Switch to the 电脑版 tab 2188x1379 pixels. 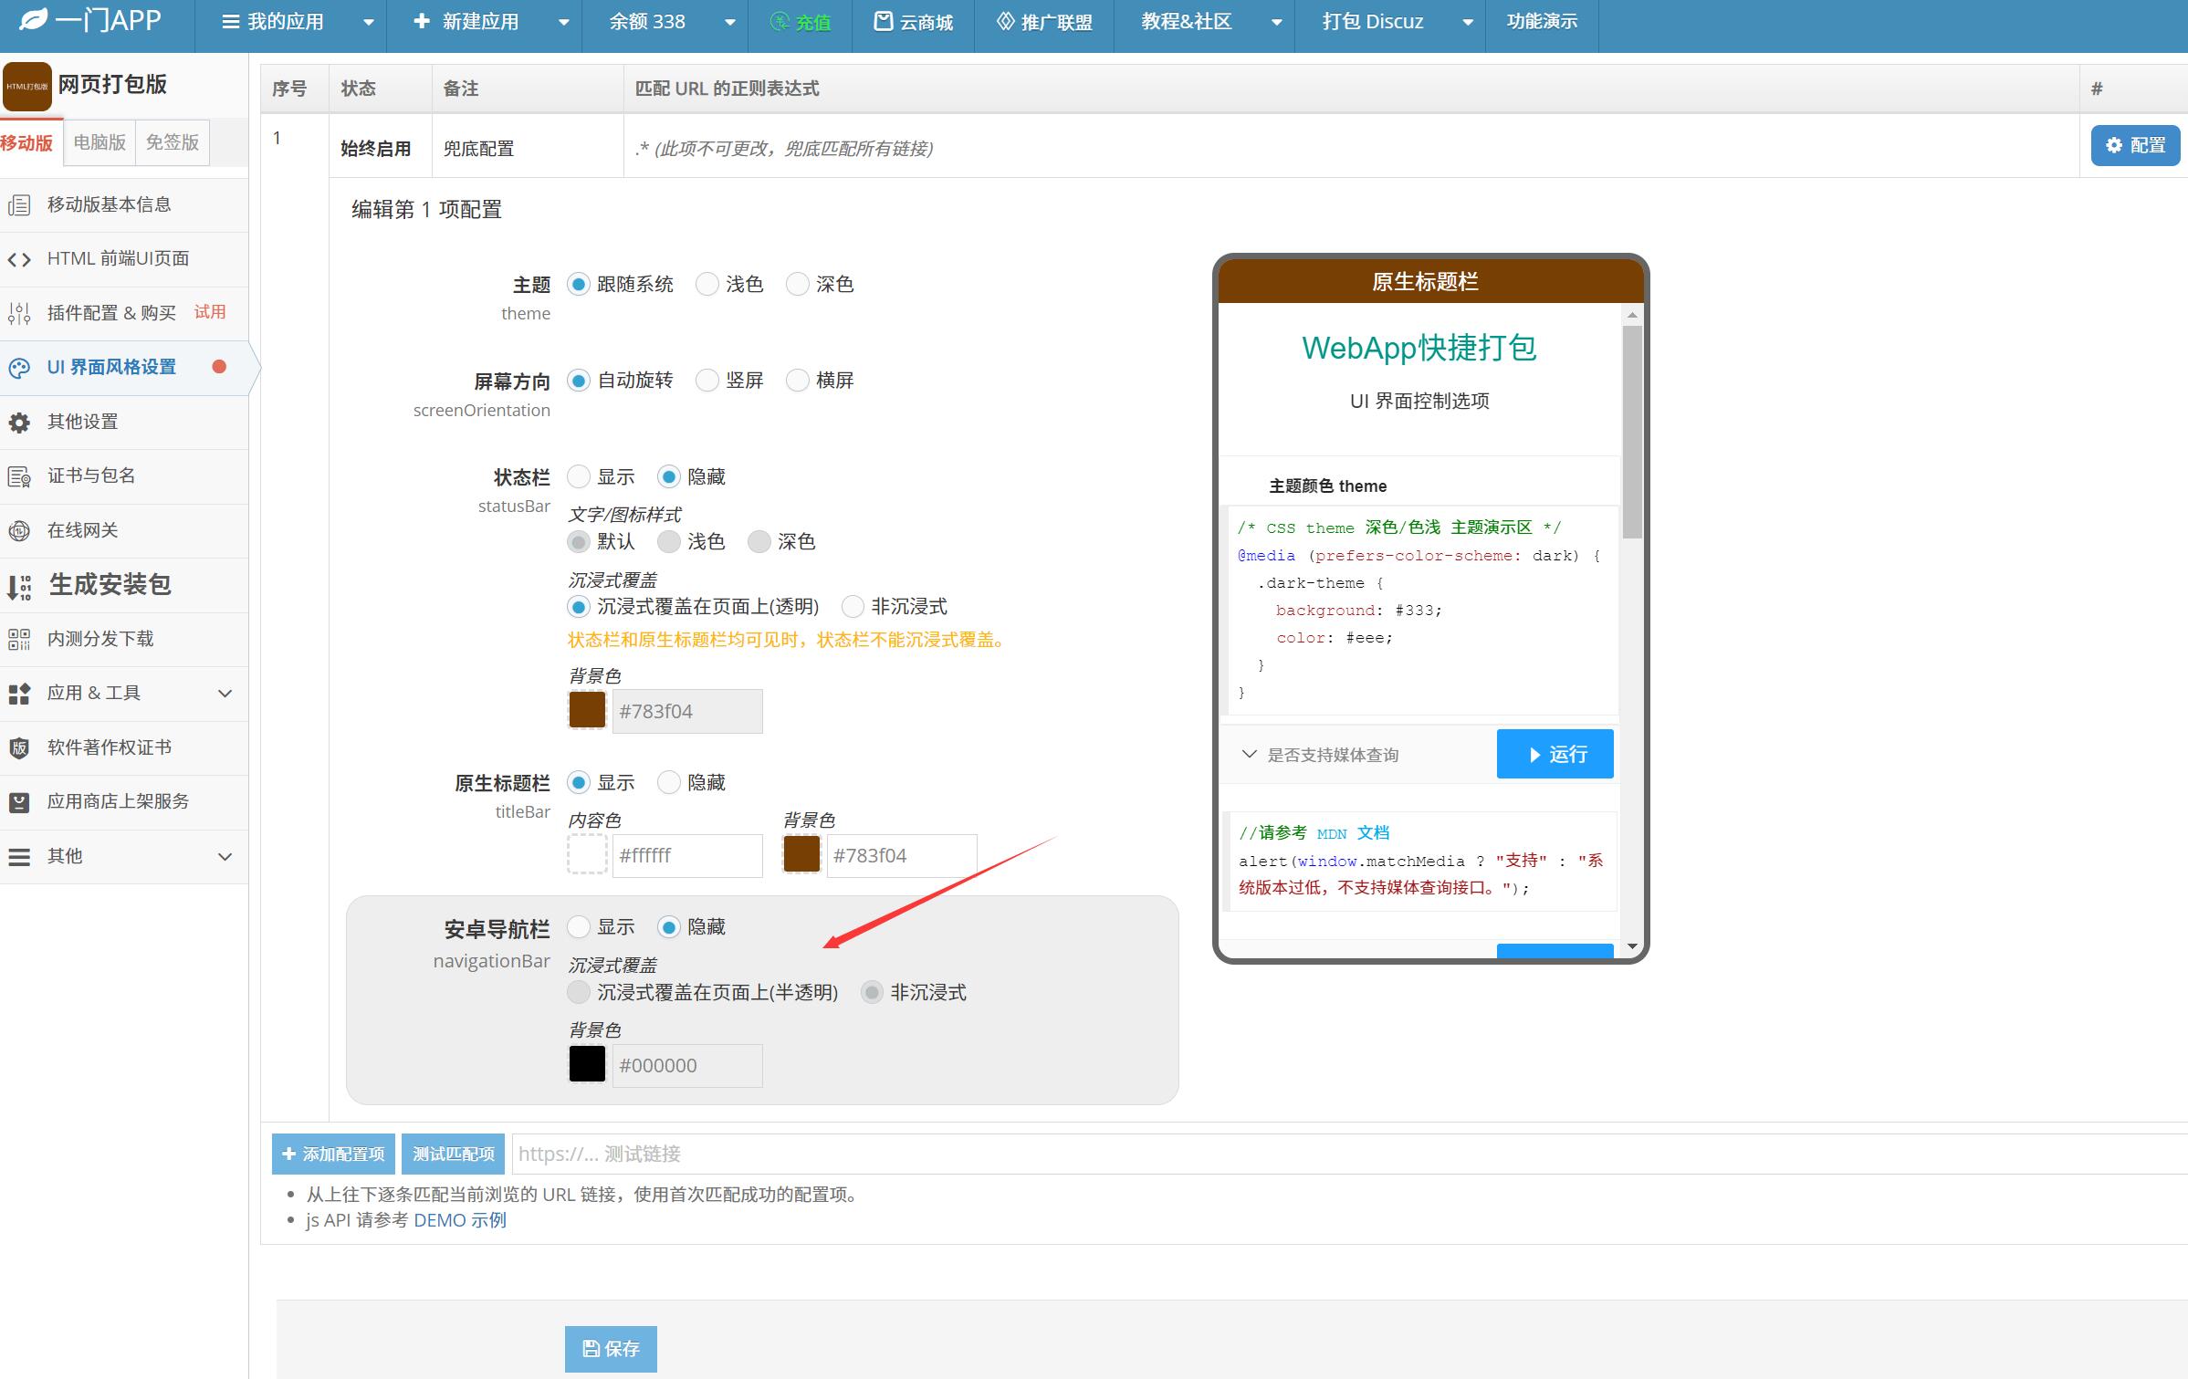[99, 142]
